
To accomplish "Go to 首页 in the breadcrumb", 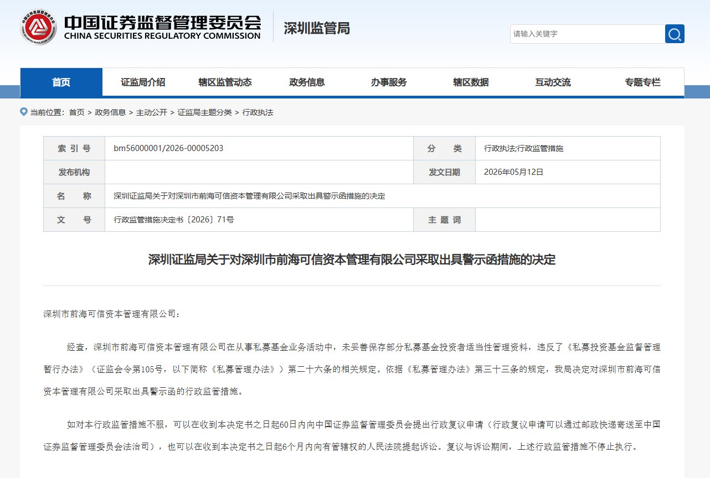I will pos(76,112).
